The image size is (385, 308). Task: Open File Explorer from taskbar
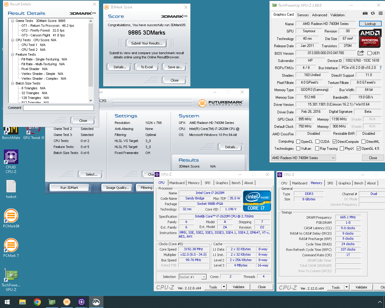pos(22,302)
